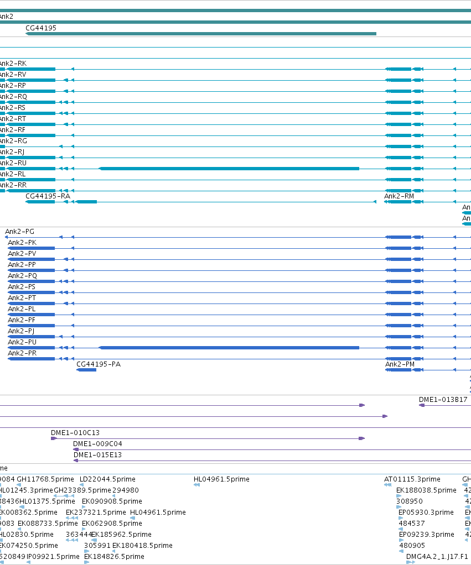
Task: Select the 480905 EST label
Action: pyautogui.click(x=412, y=546)
